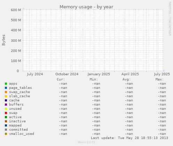The image size is (173, 146).
Task: Click the Max value for vmalloc_used
Action: (x=162, y=134)
